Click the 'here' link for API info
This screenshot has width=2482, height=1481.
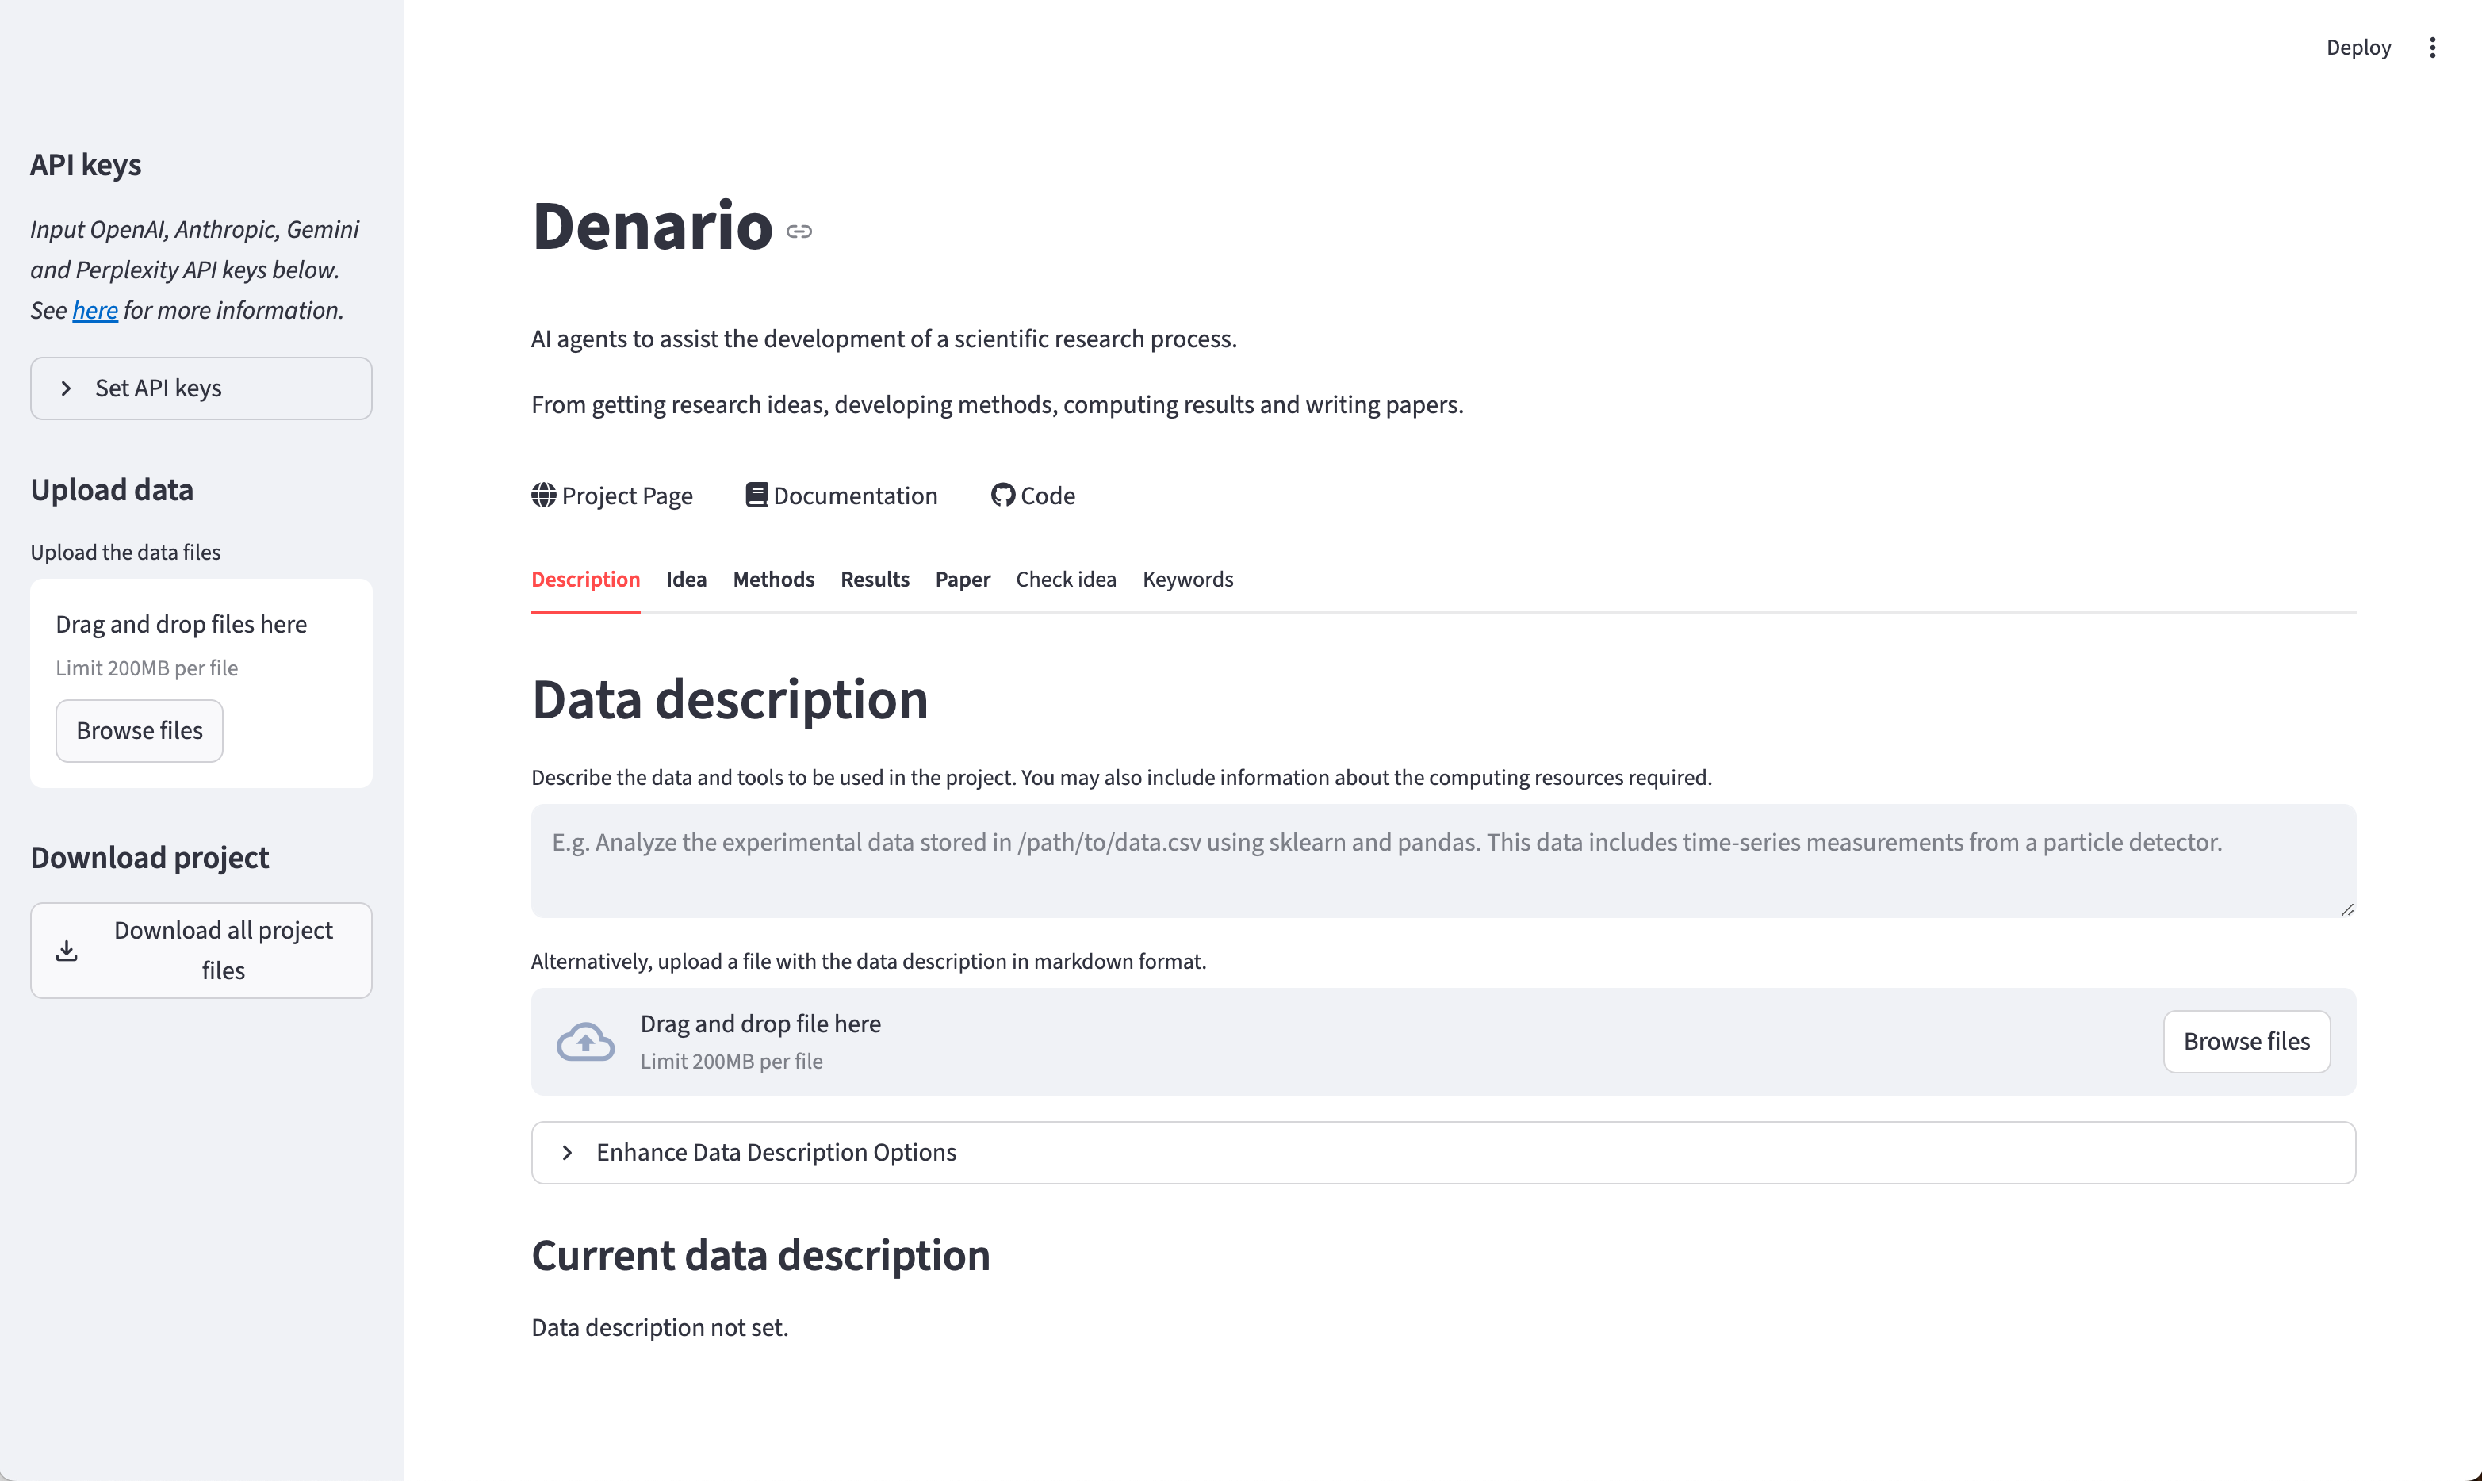coord(95,312)
